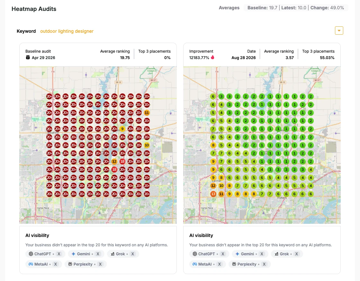Click the MetaAI logo icon in latest panel
The image size is (360, 281).
coord(195,264)
